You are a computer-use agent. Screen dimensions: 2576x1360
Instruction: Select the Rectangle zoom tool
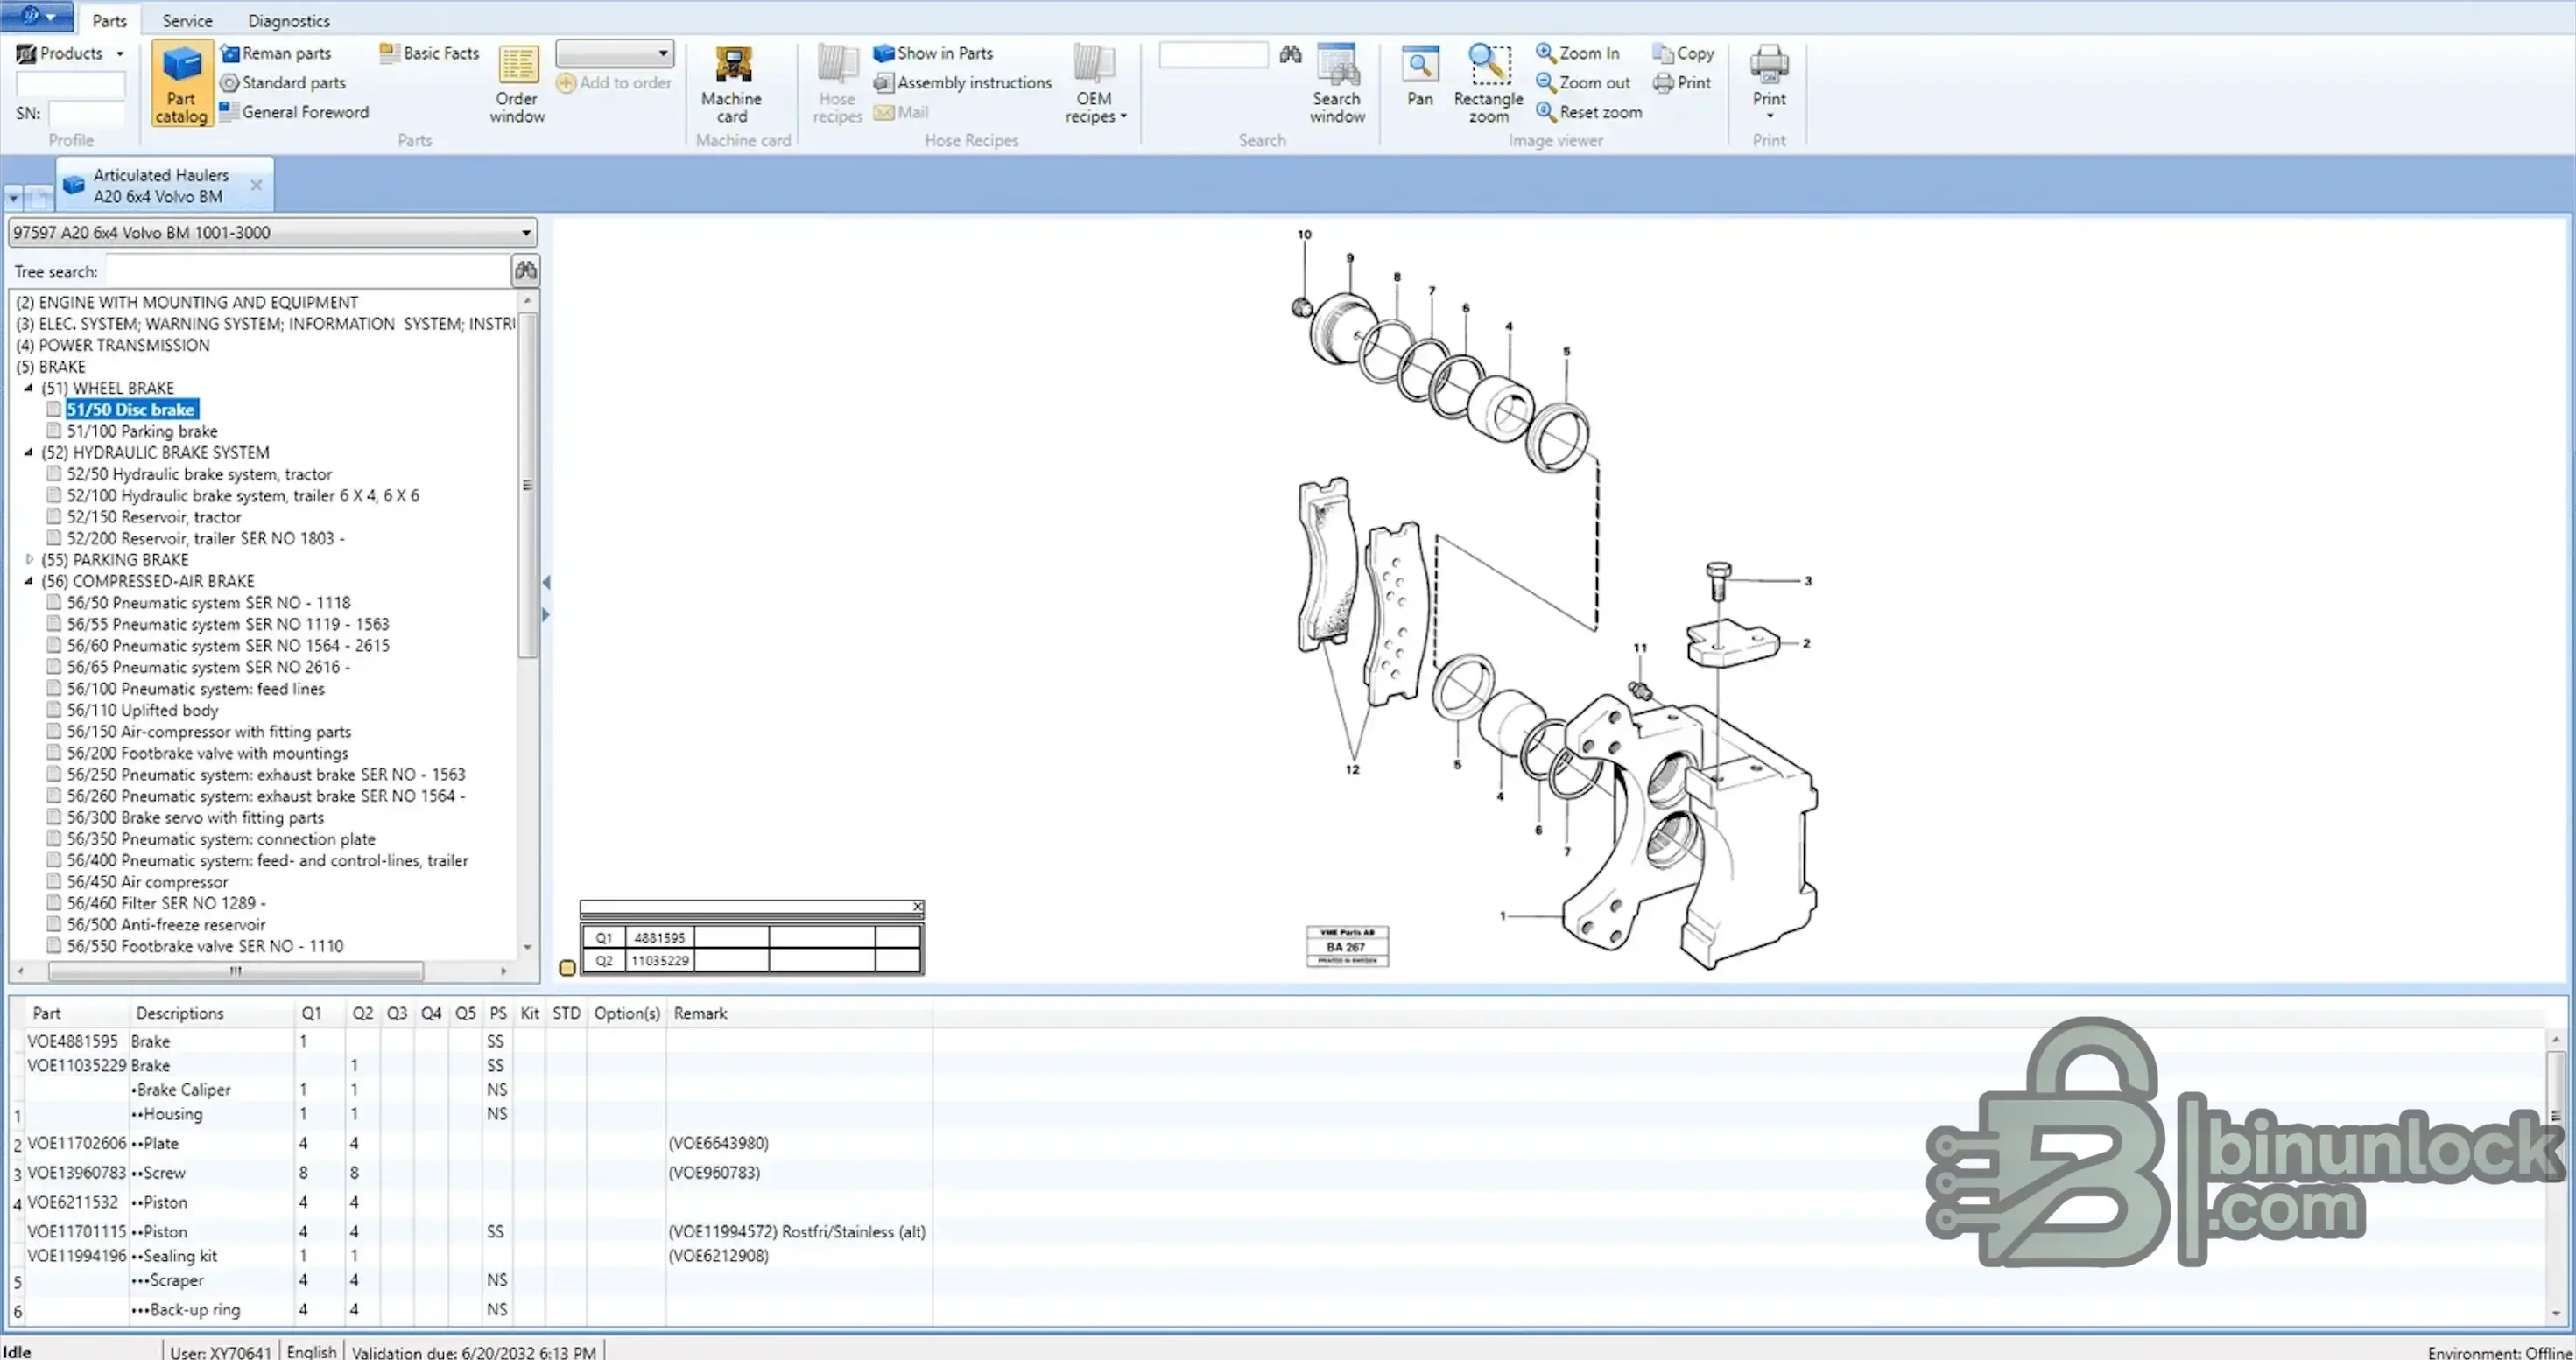1488,84
